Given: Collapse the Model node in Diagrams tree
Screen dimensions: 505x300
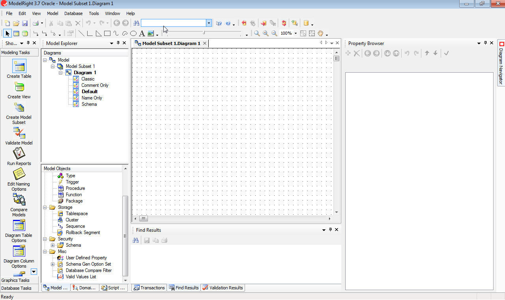Looking at the screenshot, I should [x=45, y=60].
